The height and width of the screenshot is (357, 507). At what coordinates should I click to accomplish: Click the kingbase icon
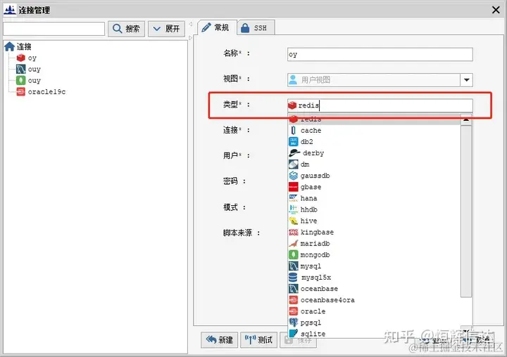click(x=293, y=232)
